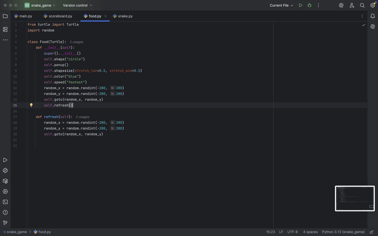Close the food.py tab
Viewport: 378px width, 236px height.
click(x=106, y=16)
